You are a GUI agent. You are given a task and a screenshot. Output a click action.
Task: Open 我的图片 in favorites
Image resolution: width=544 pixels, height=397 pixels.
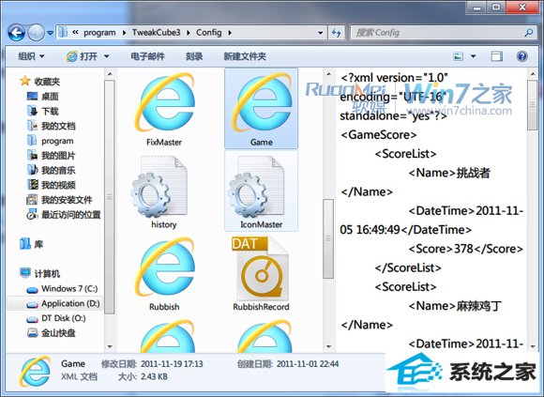(x=51, y=156)
